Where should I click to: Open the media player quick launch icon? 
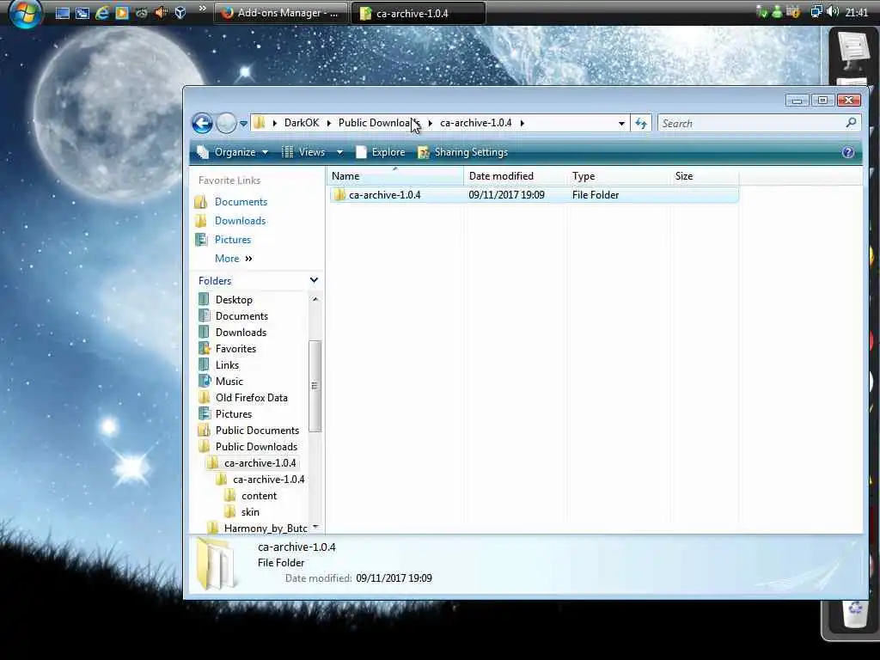click(121, 12)
